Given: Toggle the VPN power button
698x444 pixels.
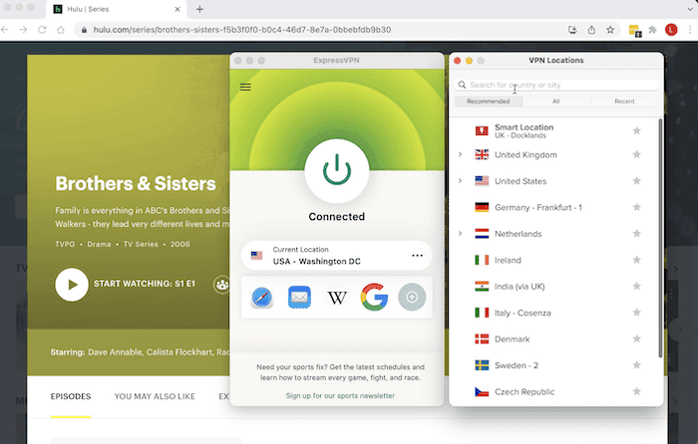Looking at the screenshot, I should [x=337, y=170].
